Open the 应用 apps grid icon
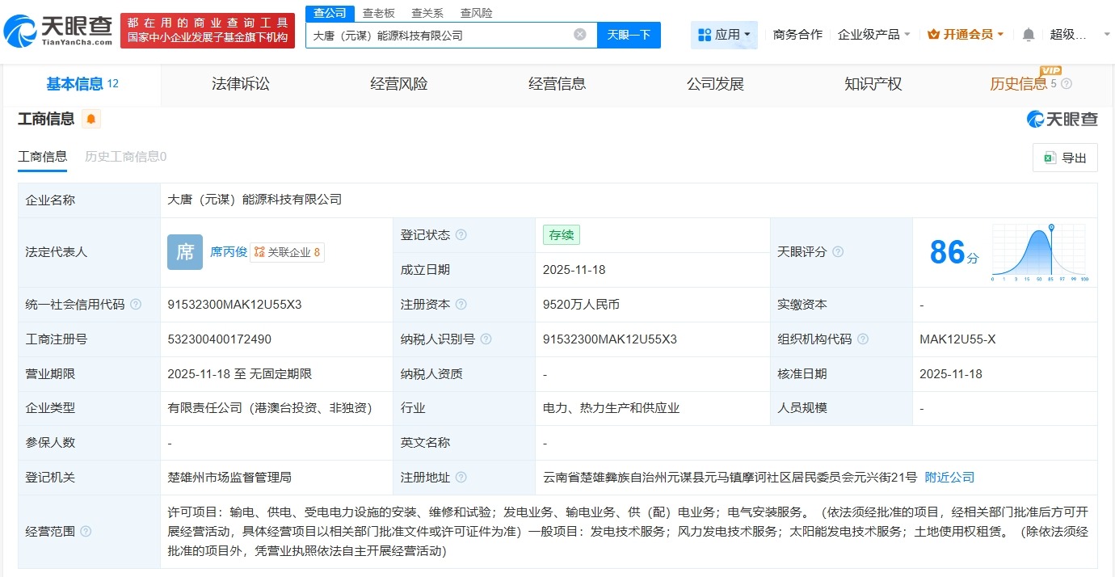The height and width of the screenshot is (577, 1115). 705,34
